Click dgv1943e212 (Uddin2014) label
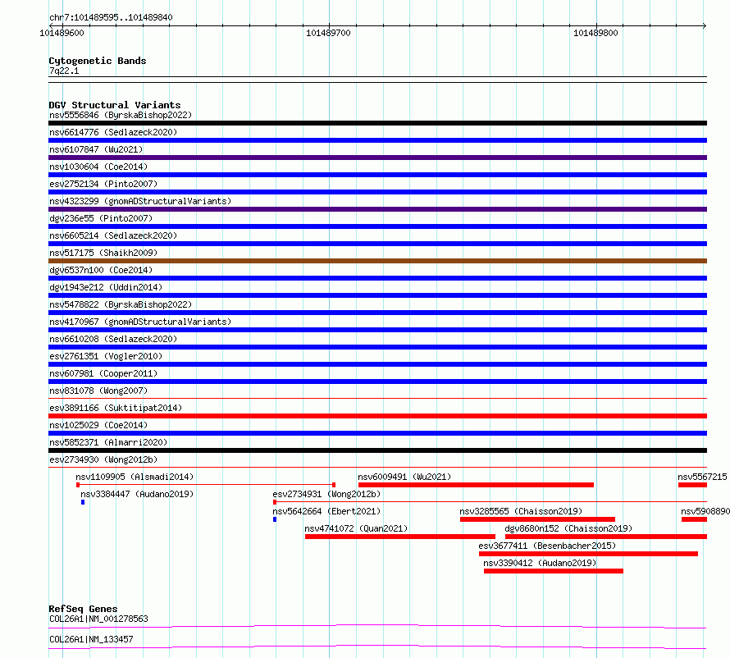The height and width of the screenshot is (658, 730). (x=106, y=287)
